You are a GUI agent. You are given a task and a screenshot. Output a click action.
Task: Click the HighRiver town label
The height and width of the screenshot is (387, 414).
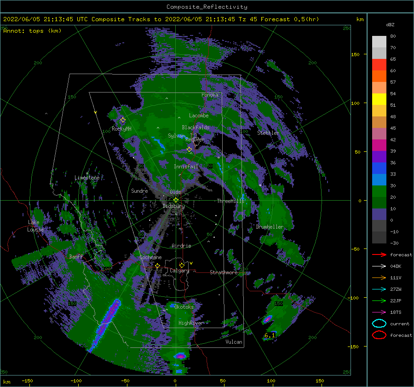(x=190, y=323)
